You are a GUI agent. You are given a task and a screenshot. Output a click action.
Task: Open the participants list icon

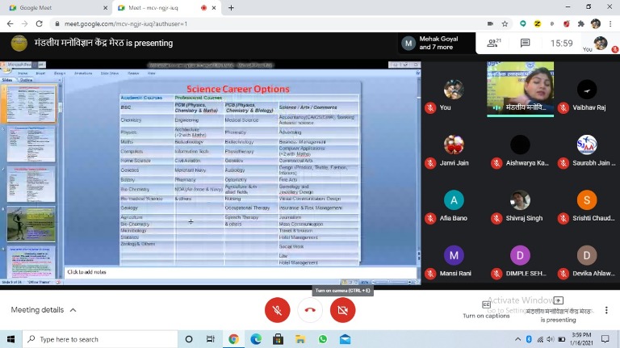(492, 43)
